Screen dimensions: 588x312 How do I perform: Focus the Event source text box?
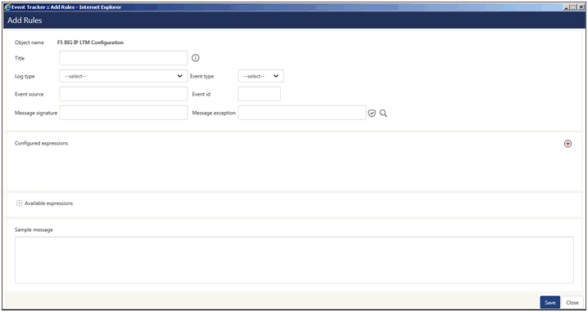click(124, 94)
